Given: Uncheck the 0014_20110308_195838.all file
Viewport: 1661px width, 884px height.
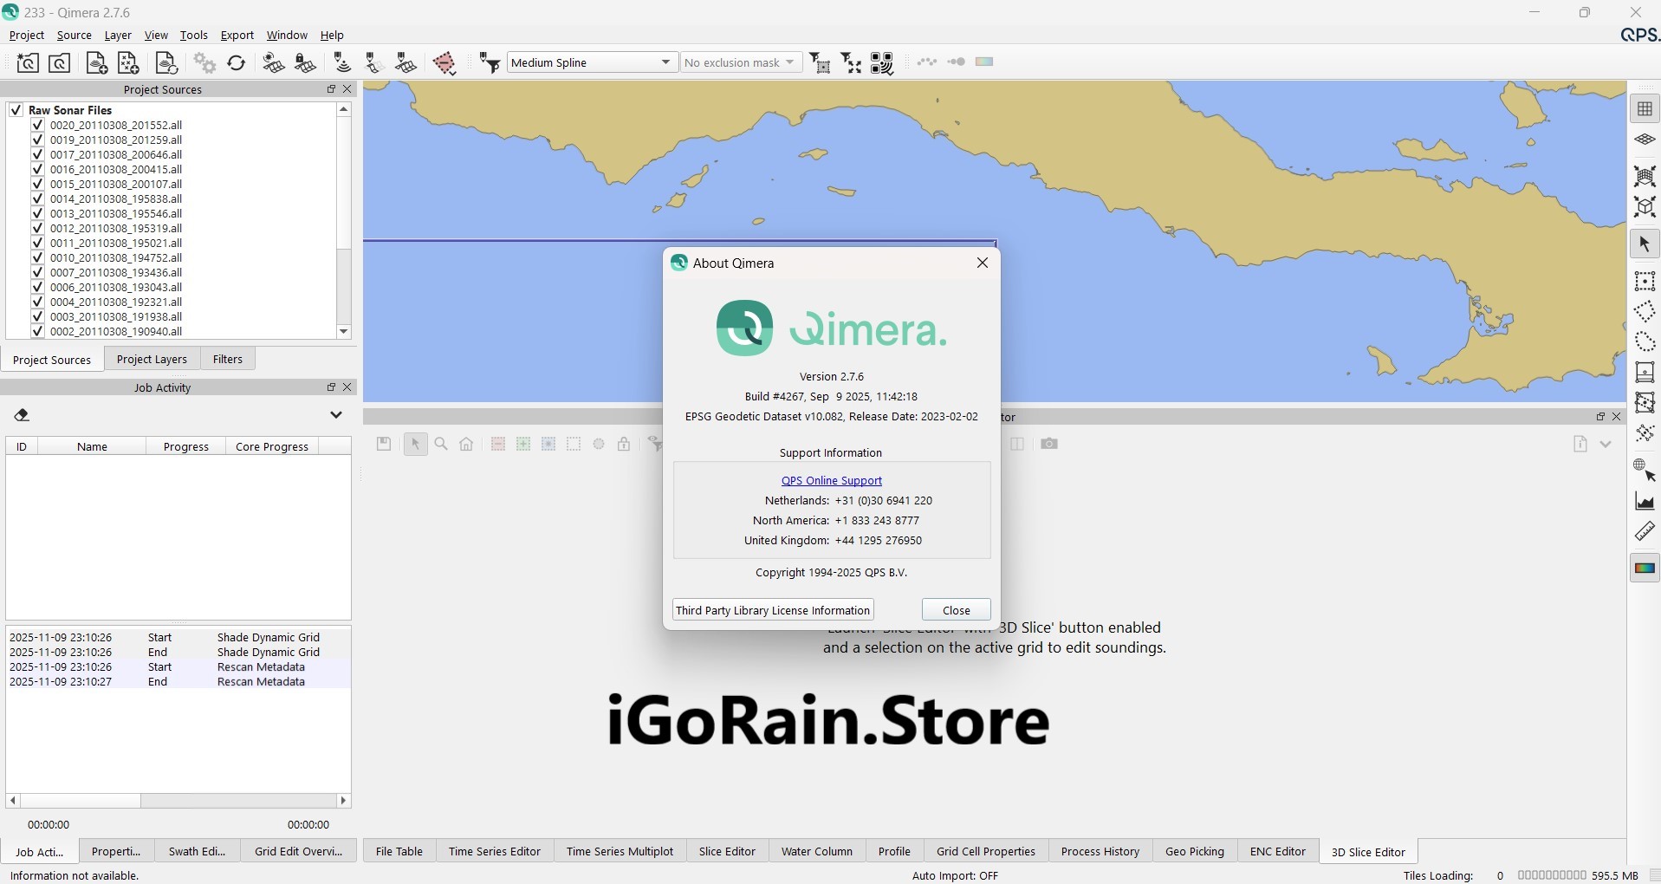Looking at the screenshot, I should pos(37,198).
